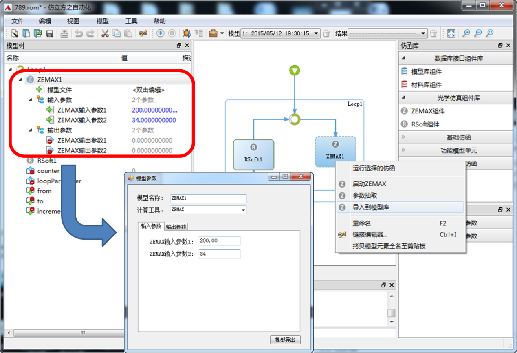Screen dimensions: 517x353
Task: Choose 参数抽取 from context menu
Action: tap(400, 196)
